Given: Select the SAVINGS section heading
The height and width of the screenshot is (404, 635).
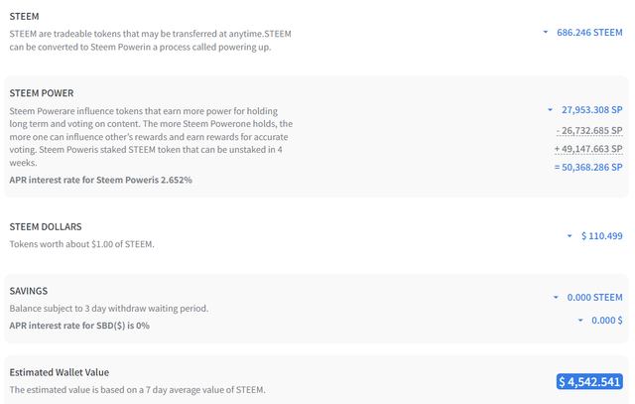Looking at the screenshot, I should 29,291.
